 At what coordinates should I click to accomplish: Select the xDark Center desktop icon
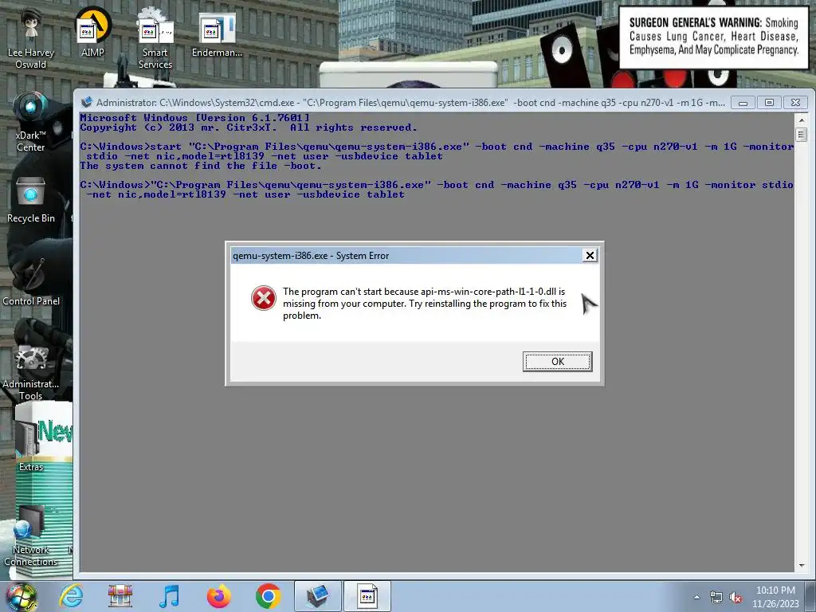tap(31, 122)
